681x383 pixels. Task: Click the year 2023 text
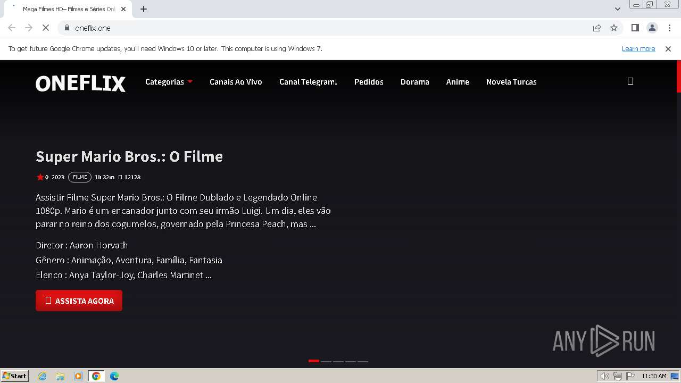click(x=58, y=177)
